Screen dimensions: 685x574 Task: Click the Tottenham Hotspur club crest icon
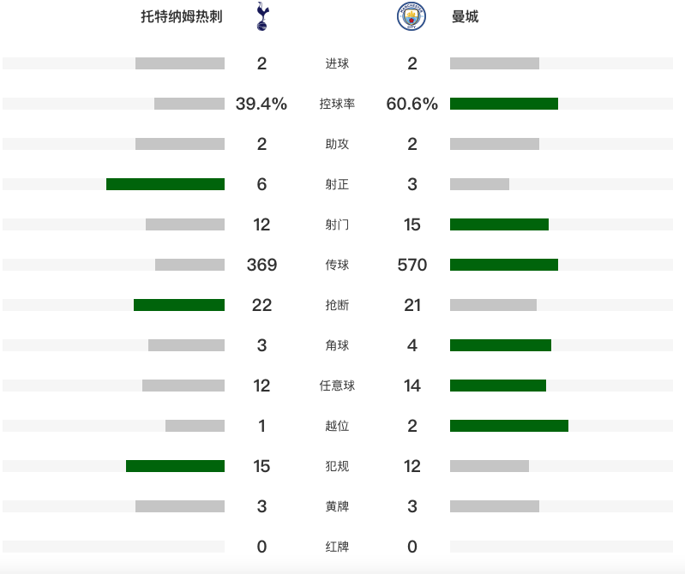[261, 16]
